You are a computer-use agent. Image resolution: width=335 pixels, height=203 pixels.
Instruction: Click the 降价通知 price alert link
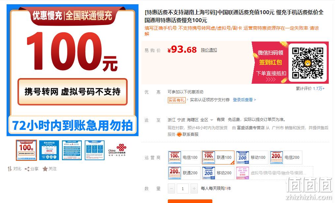(x=209, y=50)
